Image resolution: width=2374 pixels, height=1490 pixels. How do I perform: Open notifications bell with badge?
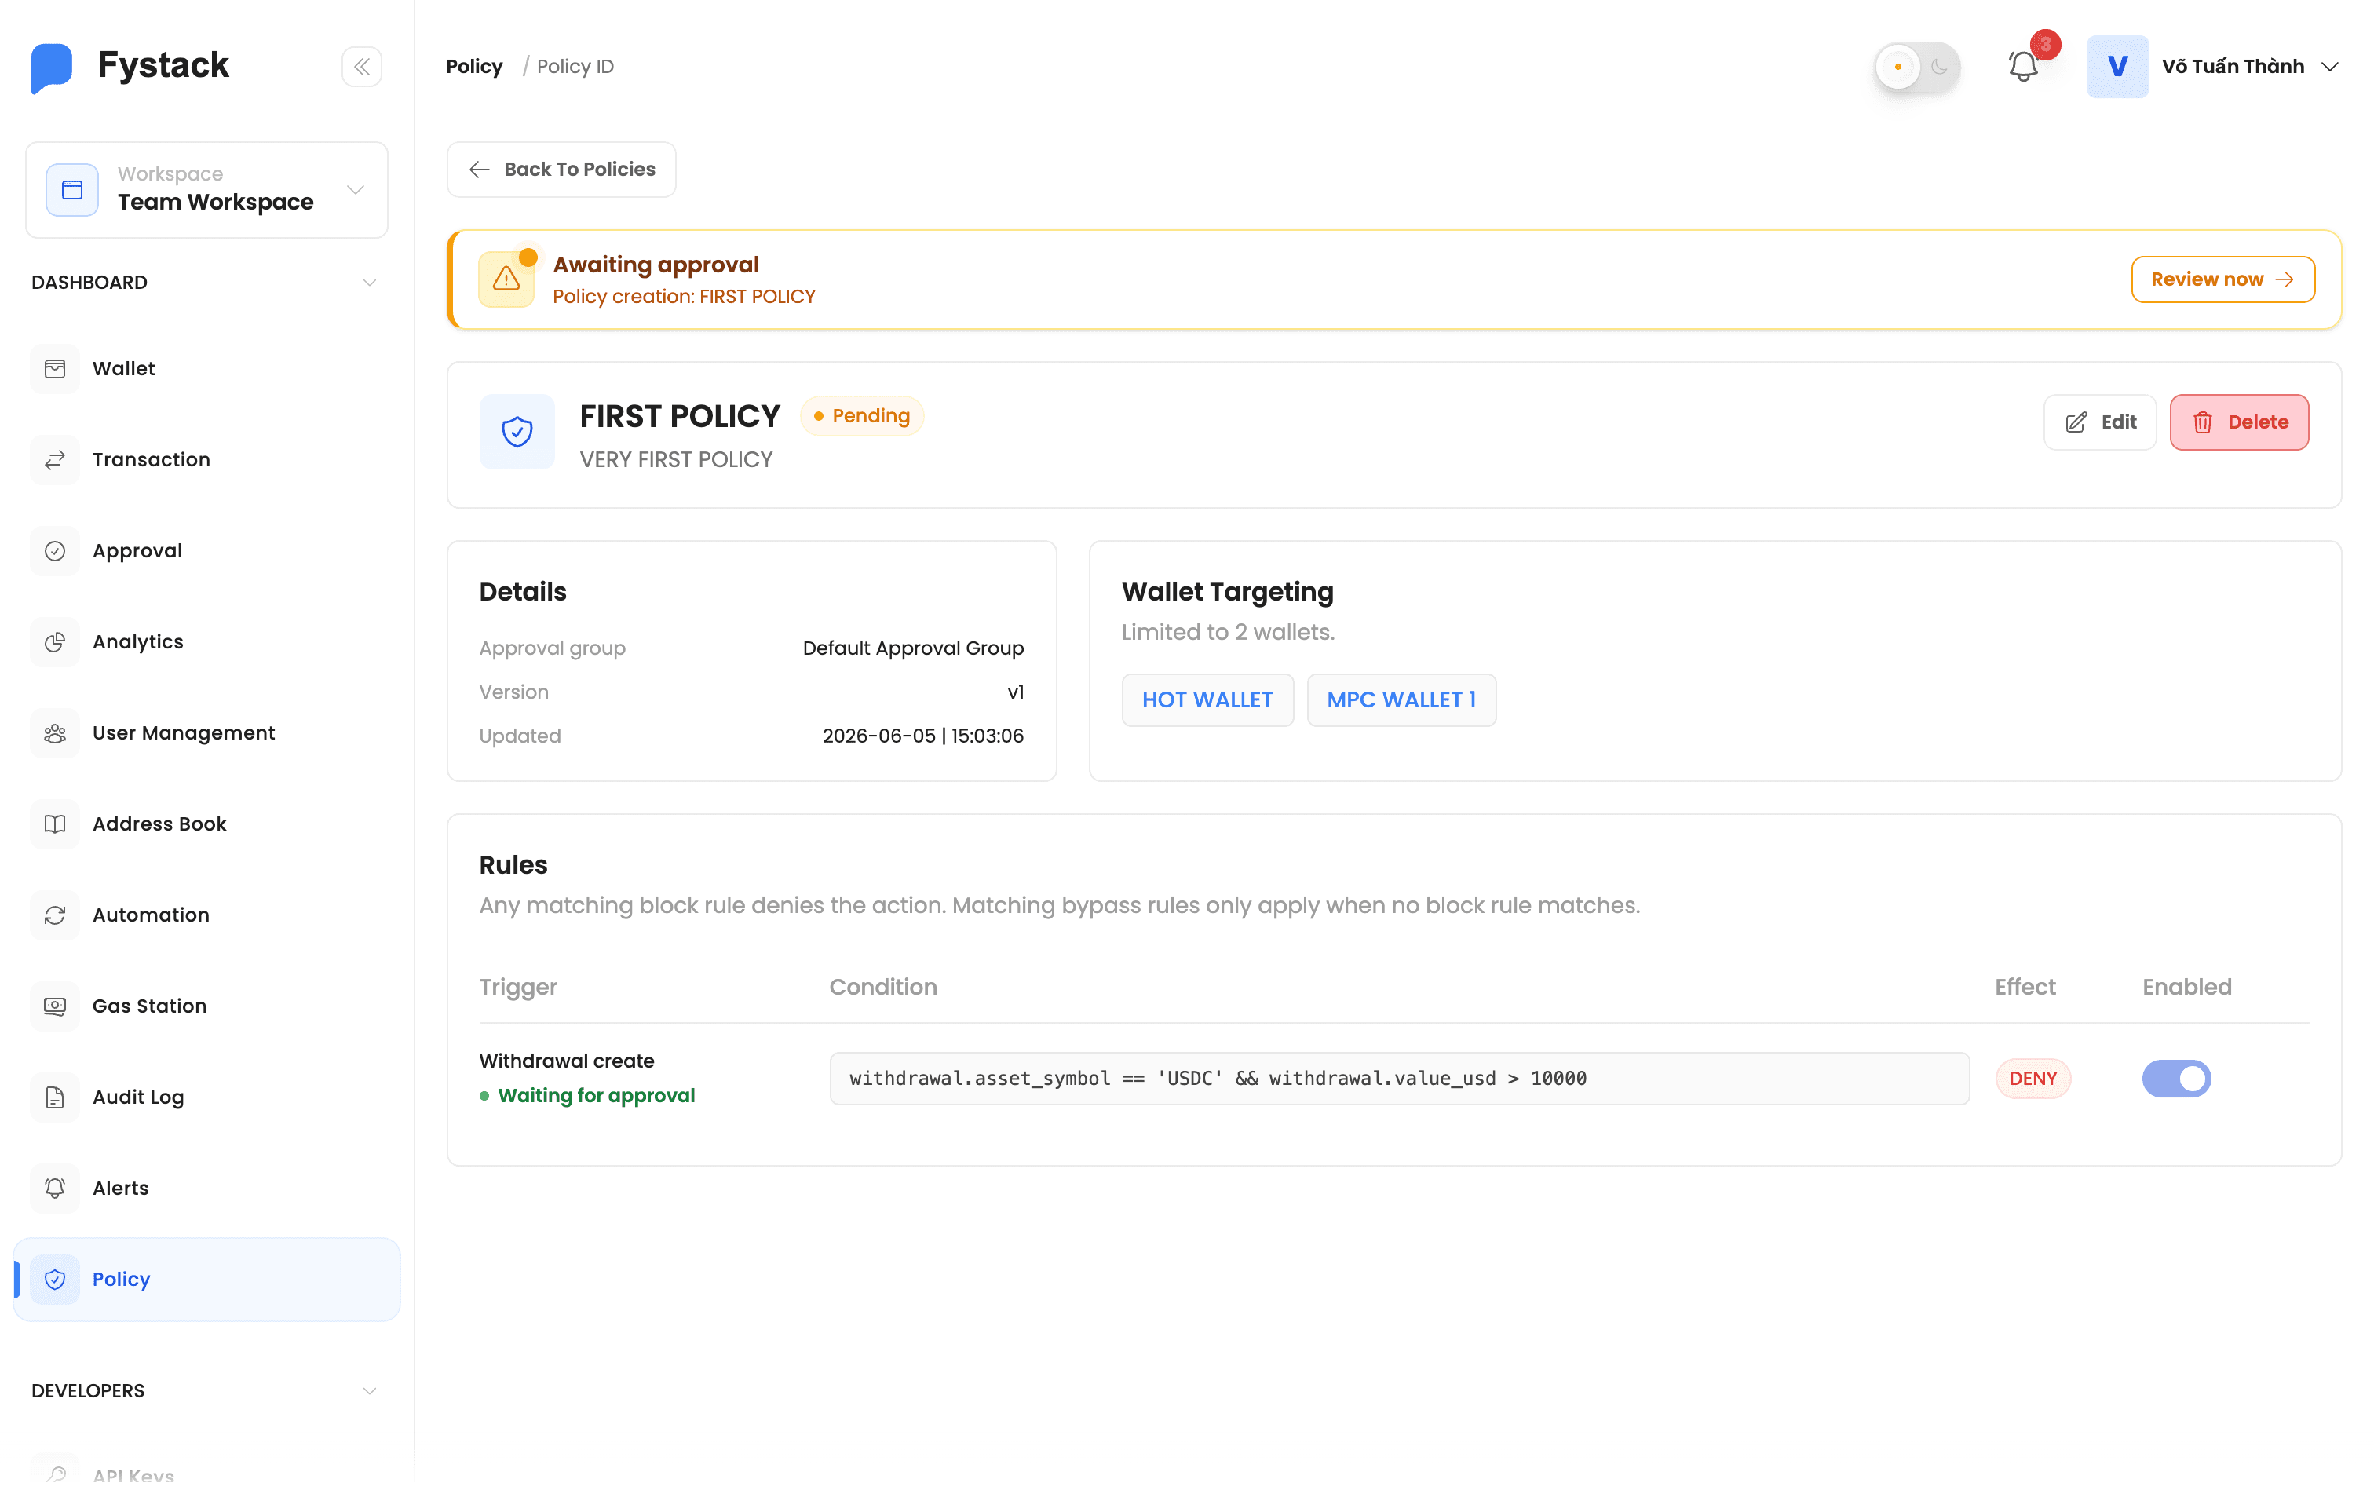(x=2023, y=66)
